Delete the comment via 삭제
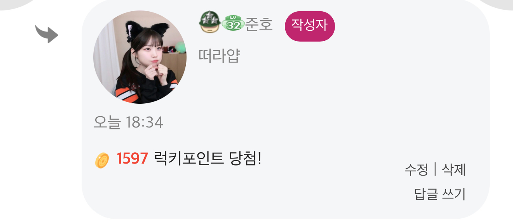Viewport: 513px width, 223px height. point(454,170)
